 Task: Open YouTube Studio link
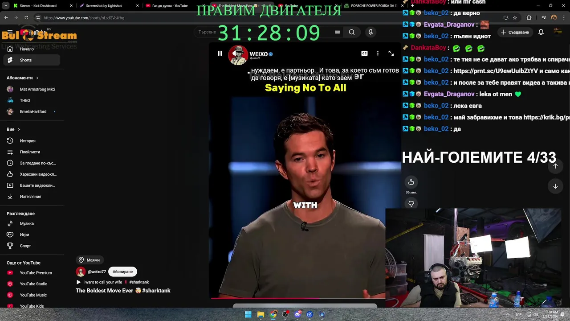pyautogui.click(x=31, y=284)
